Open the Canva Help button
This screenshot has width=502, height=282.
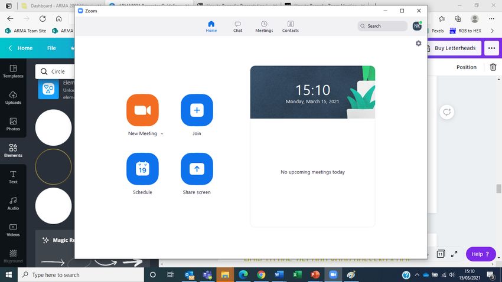[x=481, y=254]
